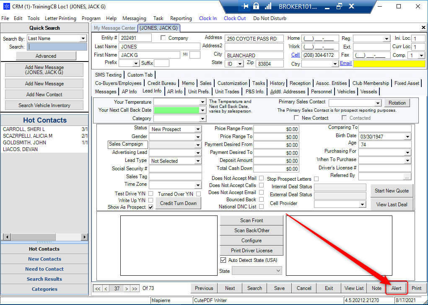Click Search Vehicle Inventory

[x=44, y=105]
